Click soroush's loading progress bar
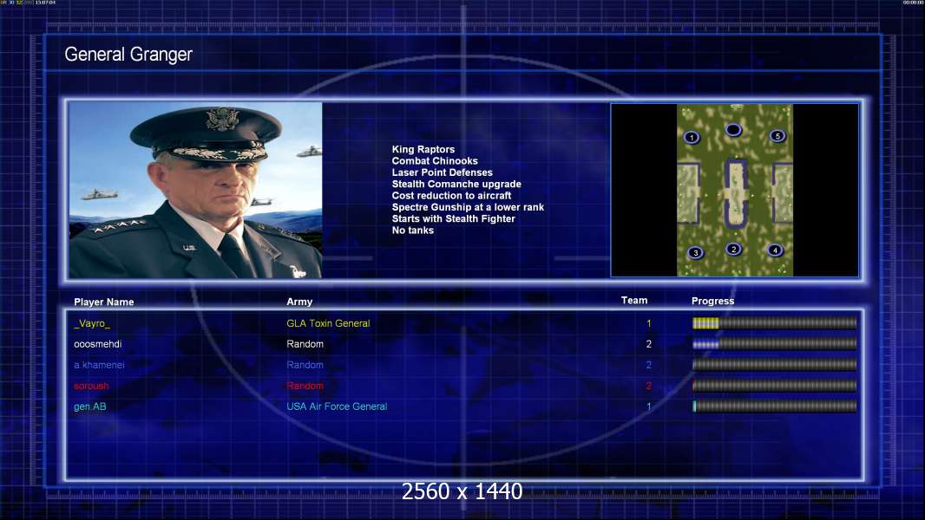Viewport: 925px width, 520px height. click(x=775, y=387)
